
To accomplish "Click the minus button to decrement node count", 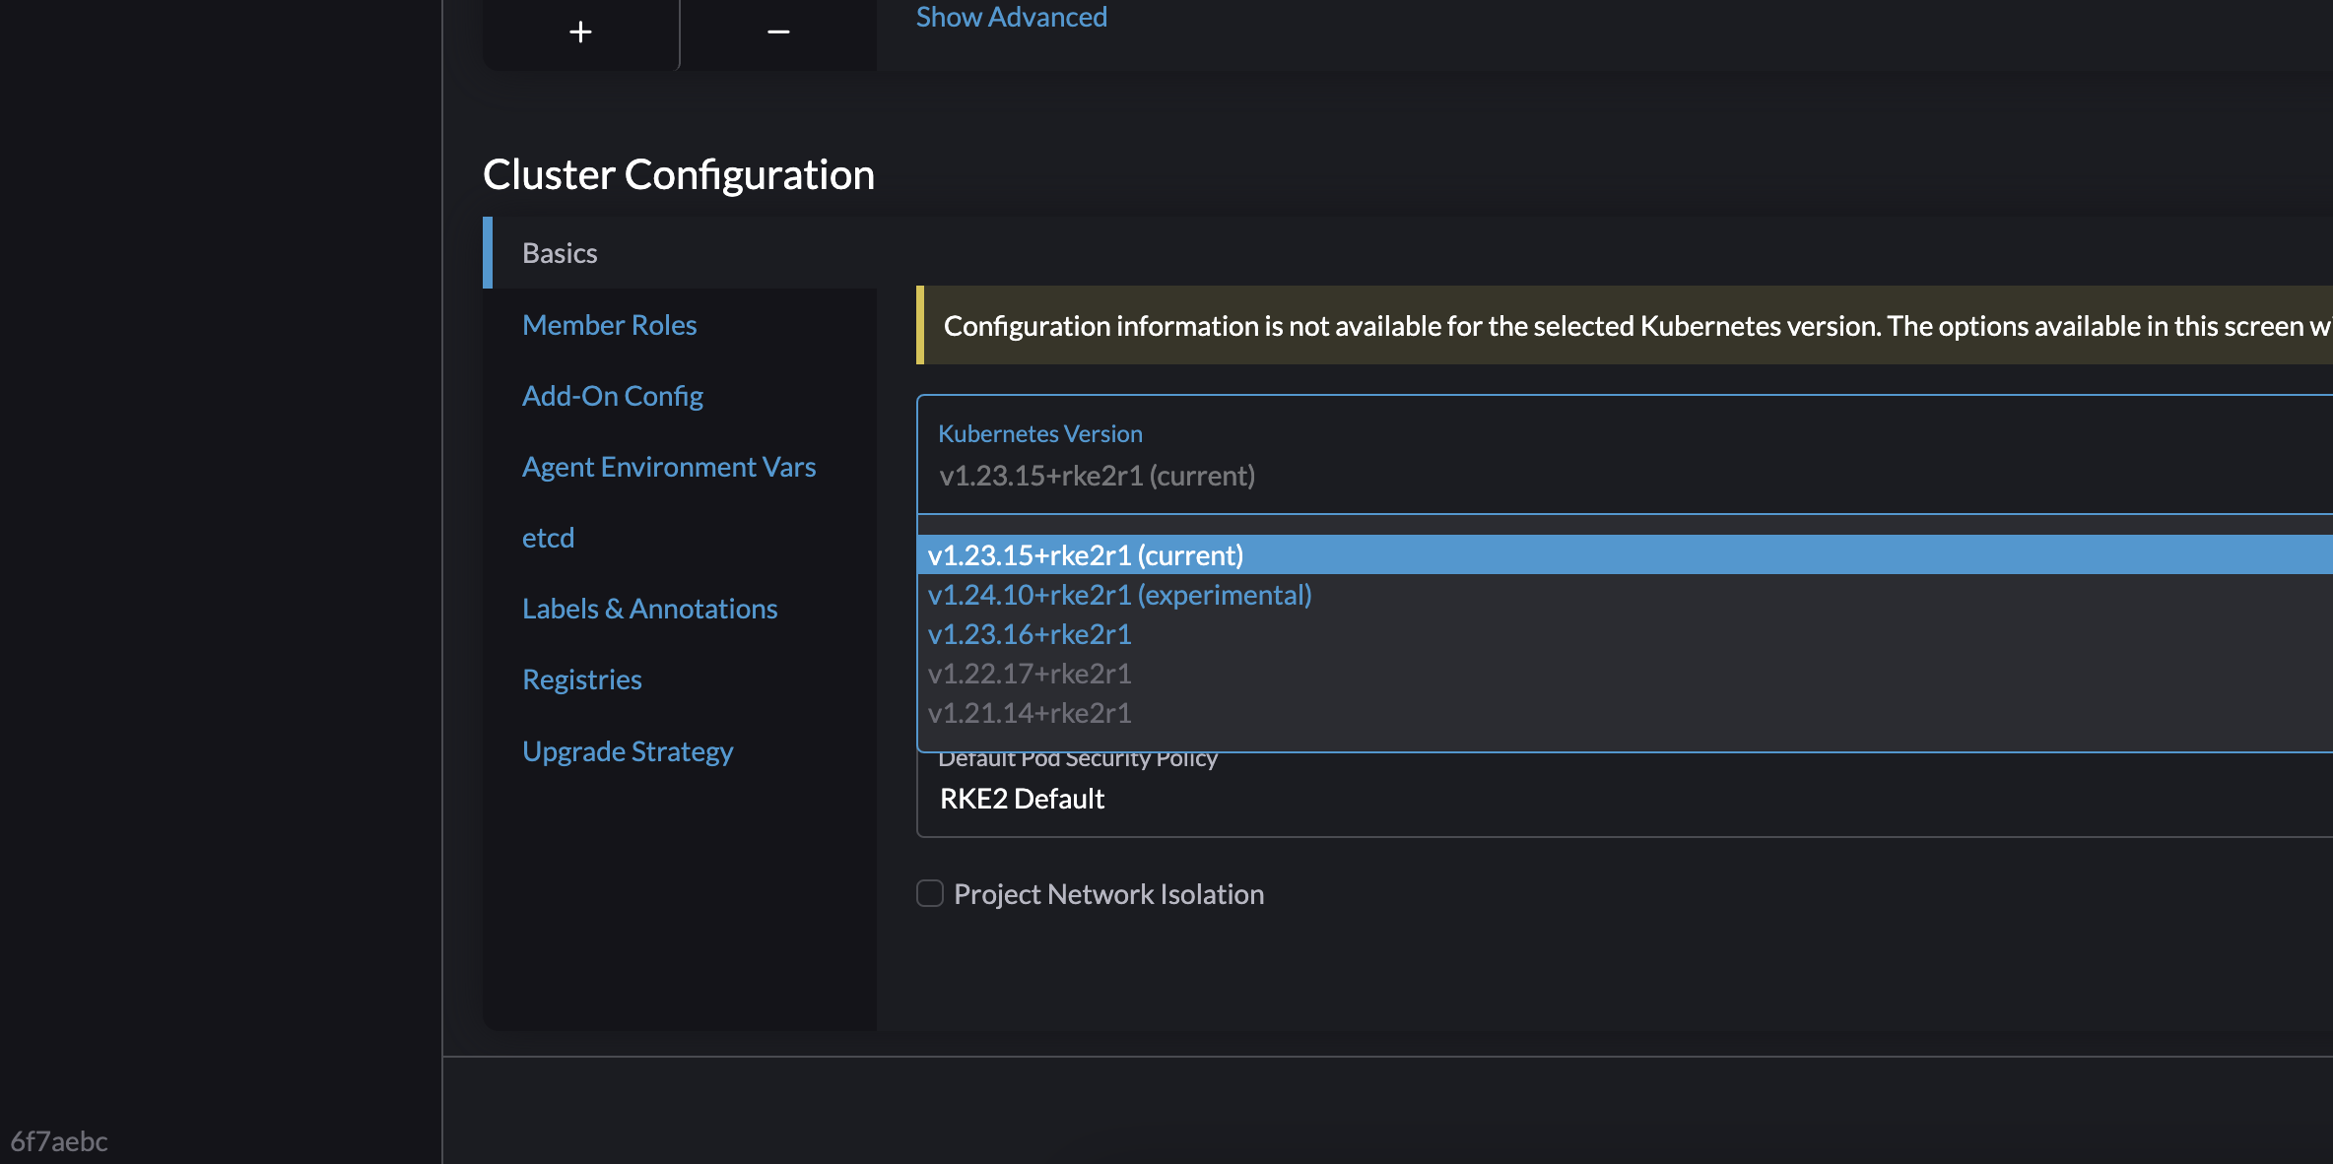I will (x=777, y=32).
